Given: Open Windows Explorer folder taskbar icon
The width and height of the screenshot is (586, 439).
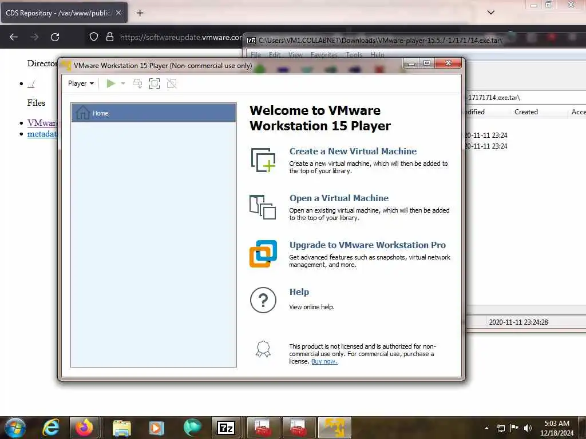Looking at the screenshot, I should (x=121, y=428).
